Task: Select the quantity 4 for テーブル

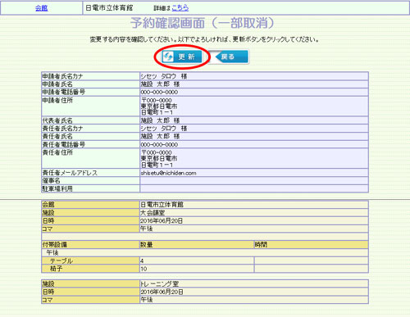Action: point(142,261)
